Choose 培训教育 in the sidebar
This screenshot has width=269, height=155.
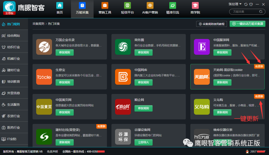tap(14, 82)
